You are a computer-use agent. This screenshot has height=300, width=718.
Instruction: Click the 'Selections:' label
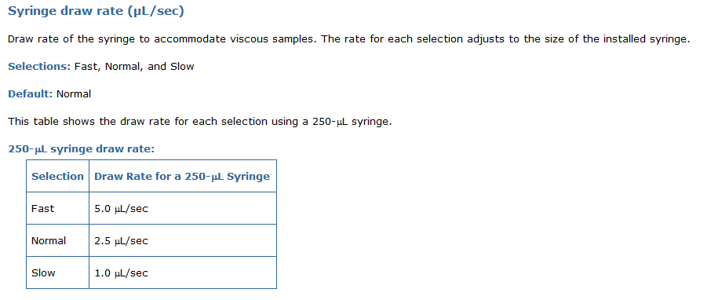pos(39,67)
